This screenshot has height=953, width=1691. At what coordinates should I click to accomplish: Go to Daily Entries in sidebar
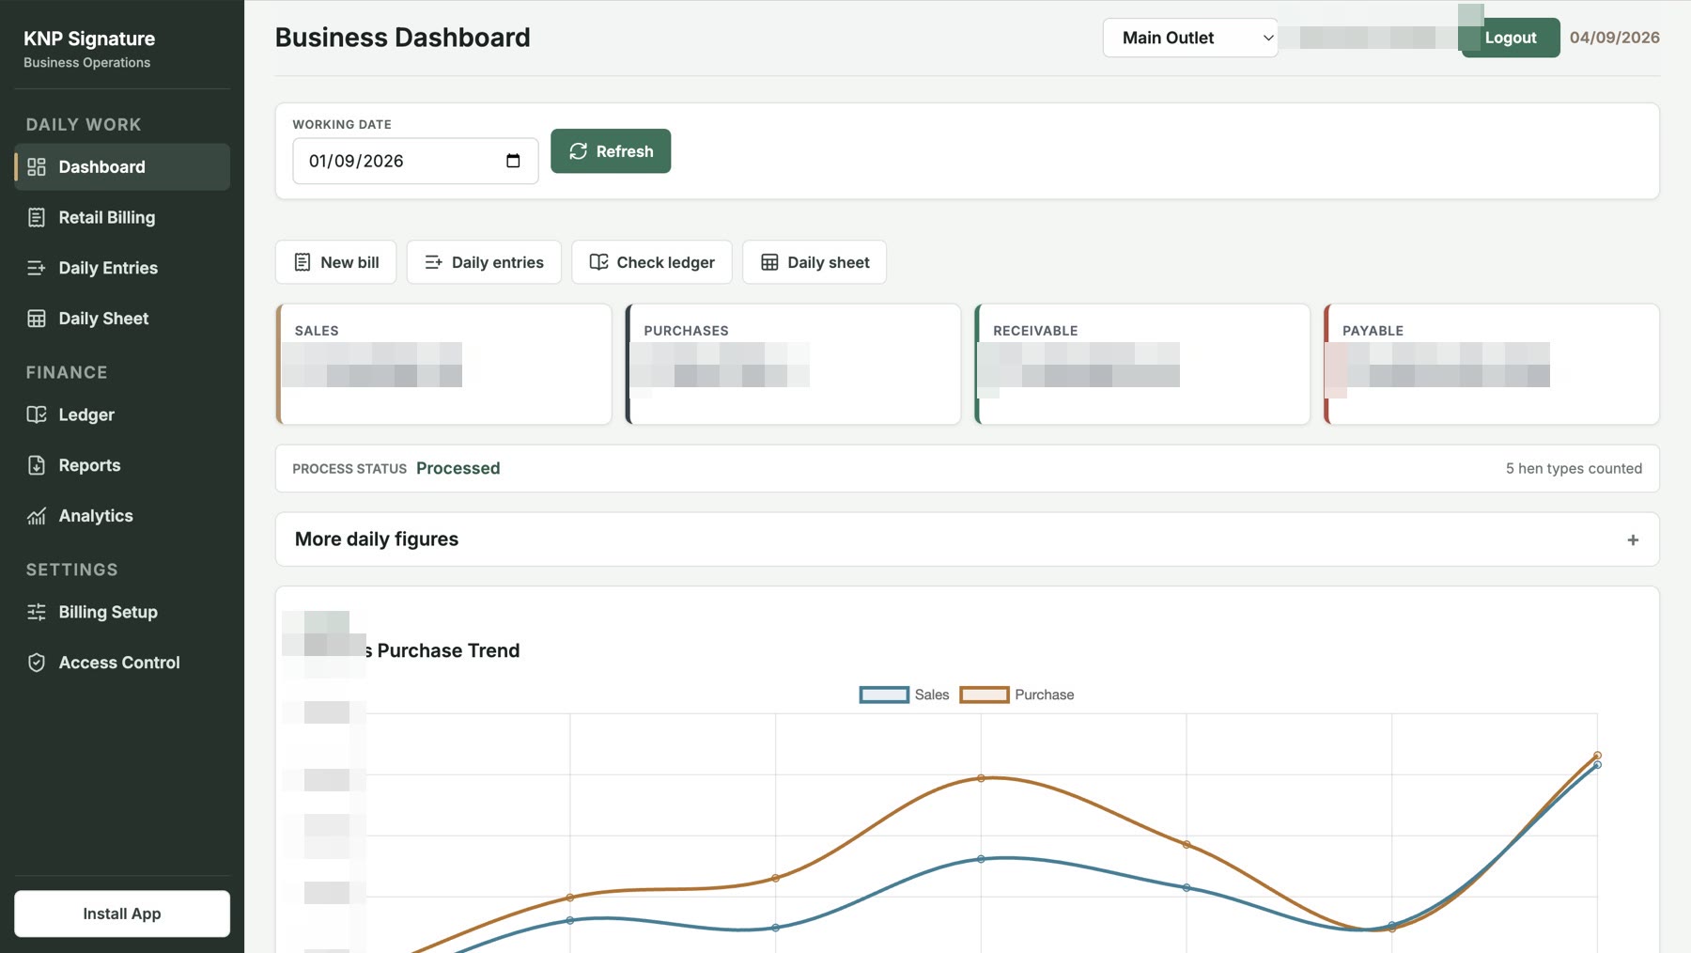pos(122,268)
